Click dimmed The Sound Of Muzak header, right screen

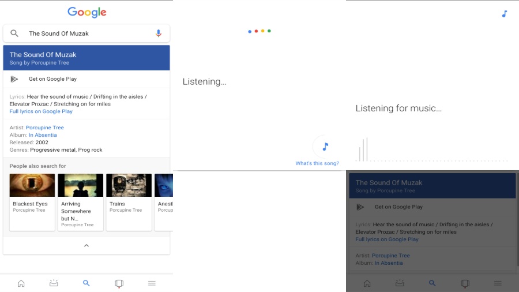click(x=432, y=186)
